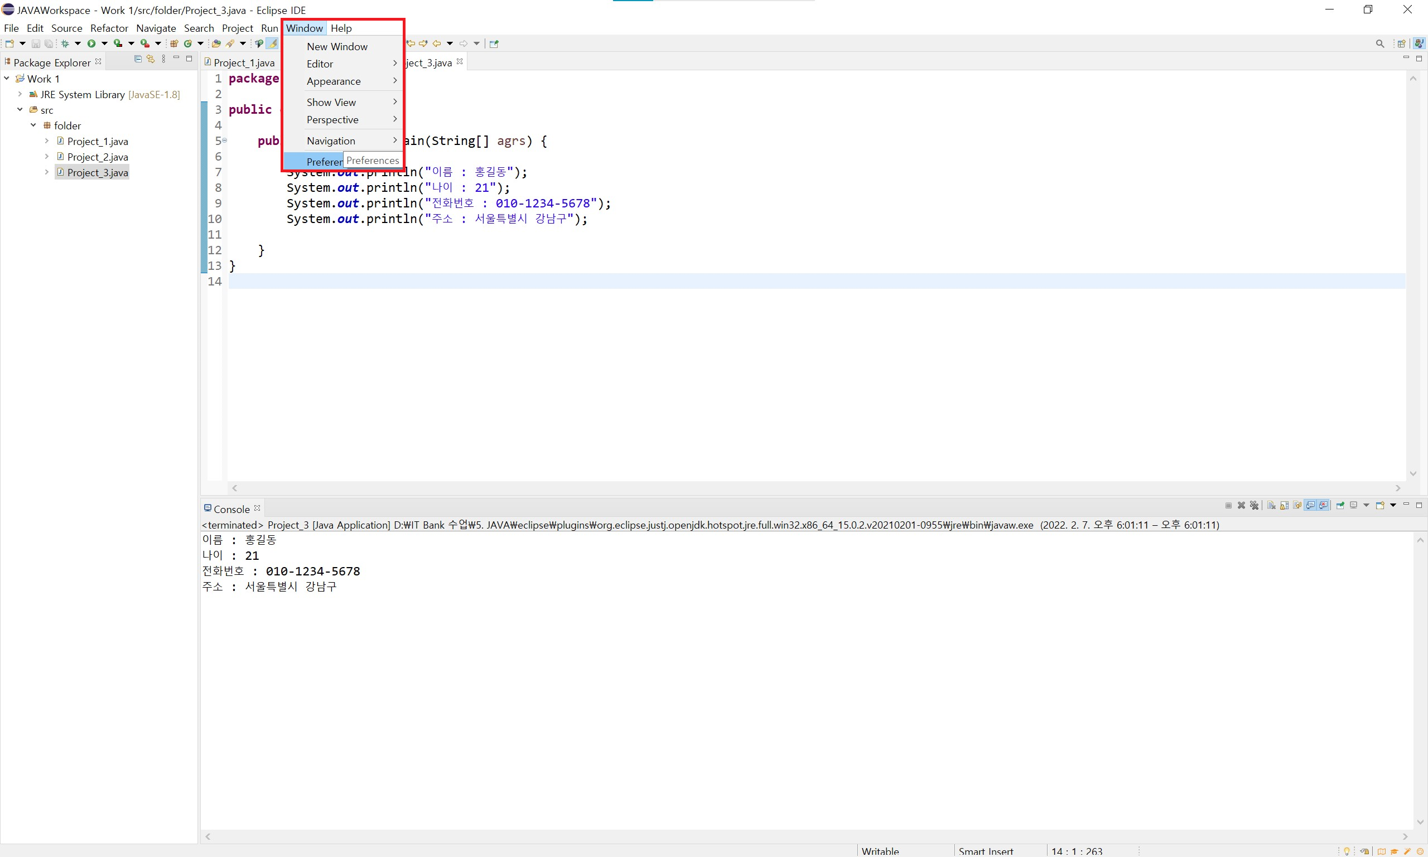Click the green Run button in the toolbar
1428x857 pixels.
coord(91,43)
